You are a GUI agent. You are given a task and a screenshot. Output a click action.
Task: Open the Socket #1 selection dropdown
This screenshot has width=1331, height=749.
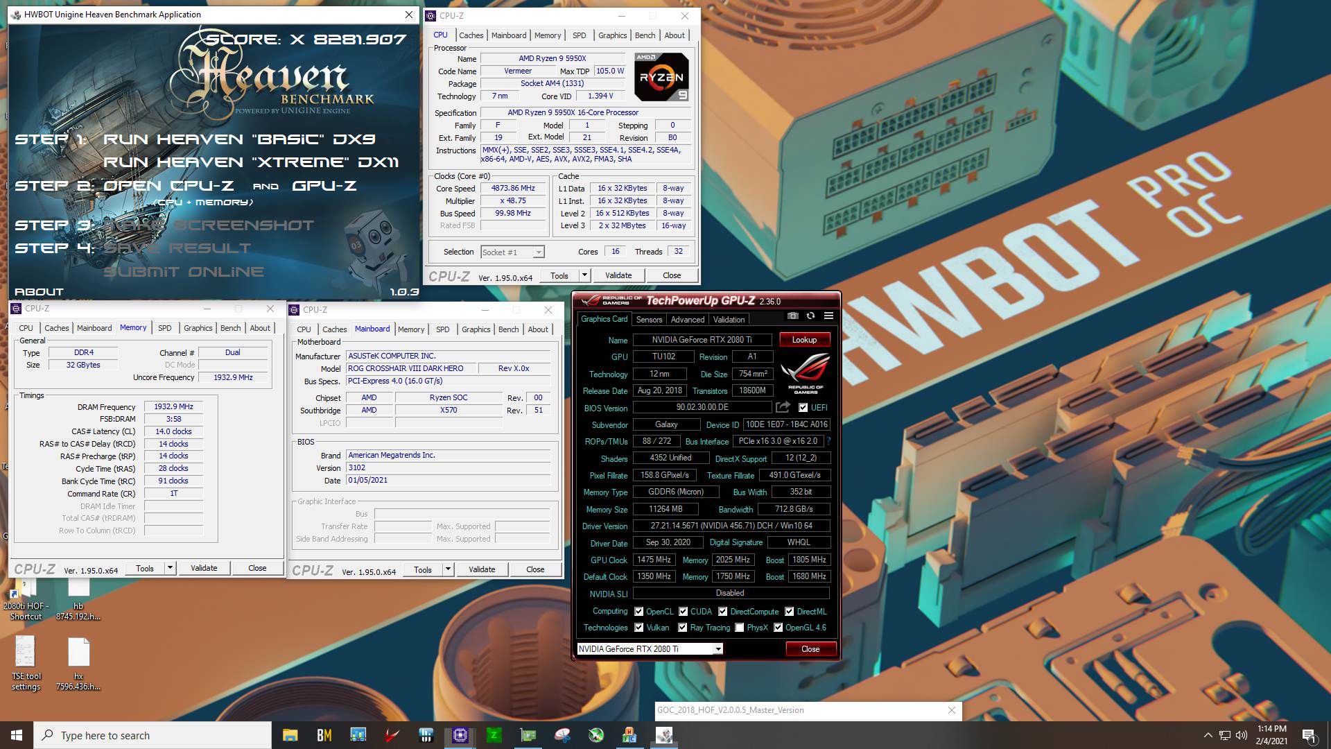tap(512, 252)
